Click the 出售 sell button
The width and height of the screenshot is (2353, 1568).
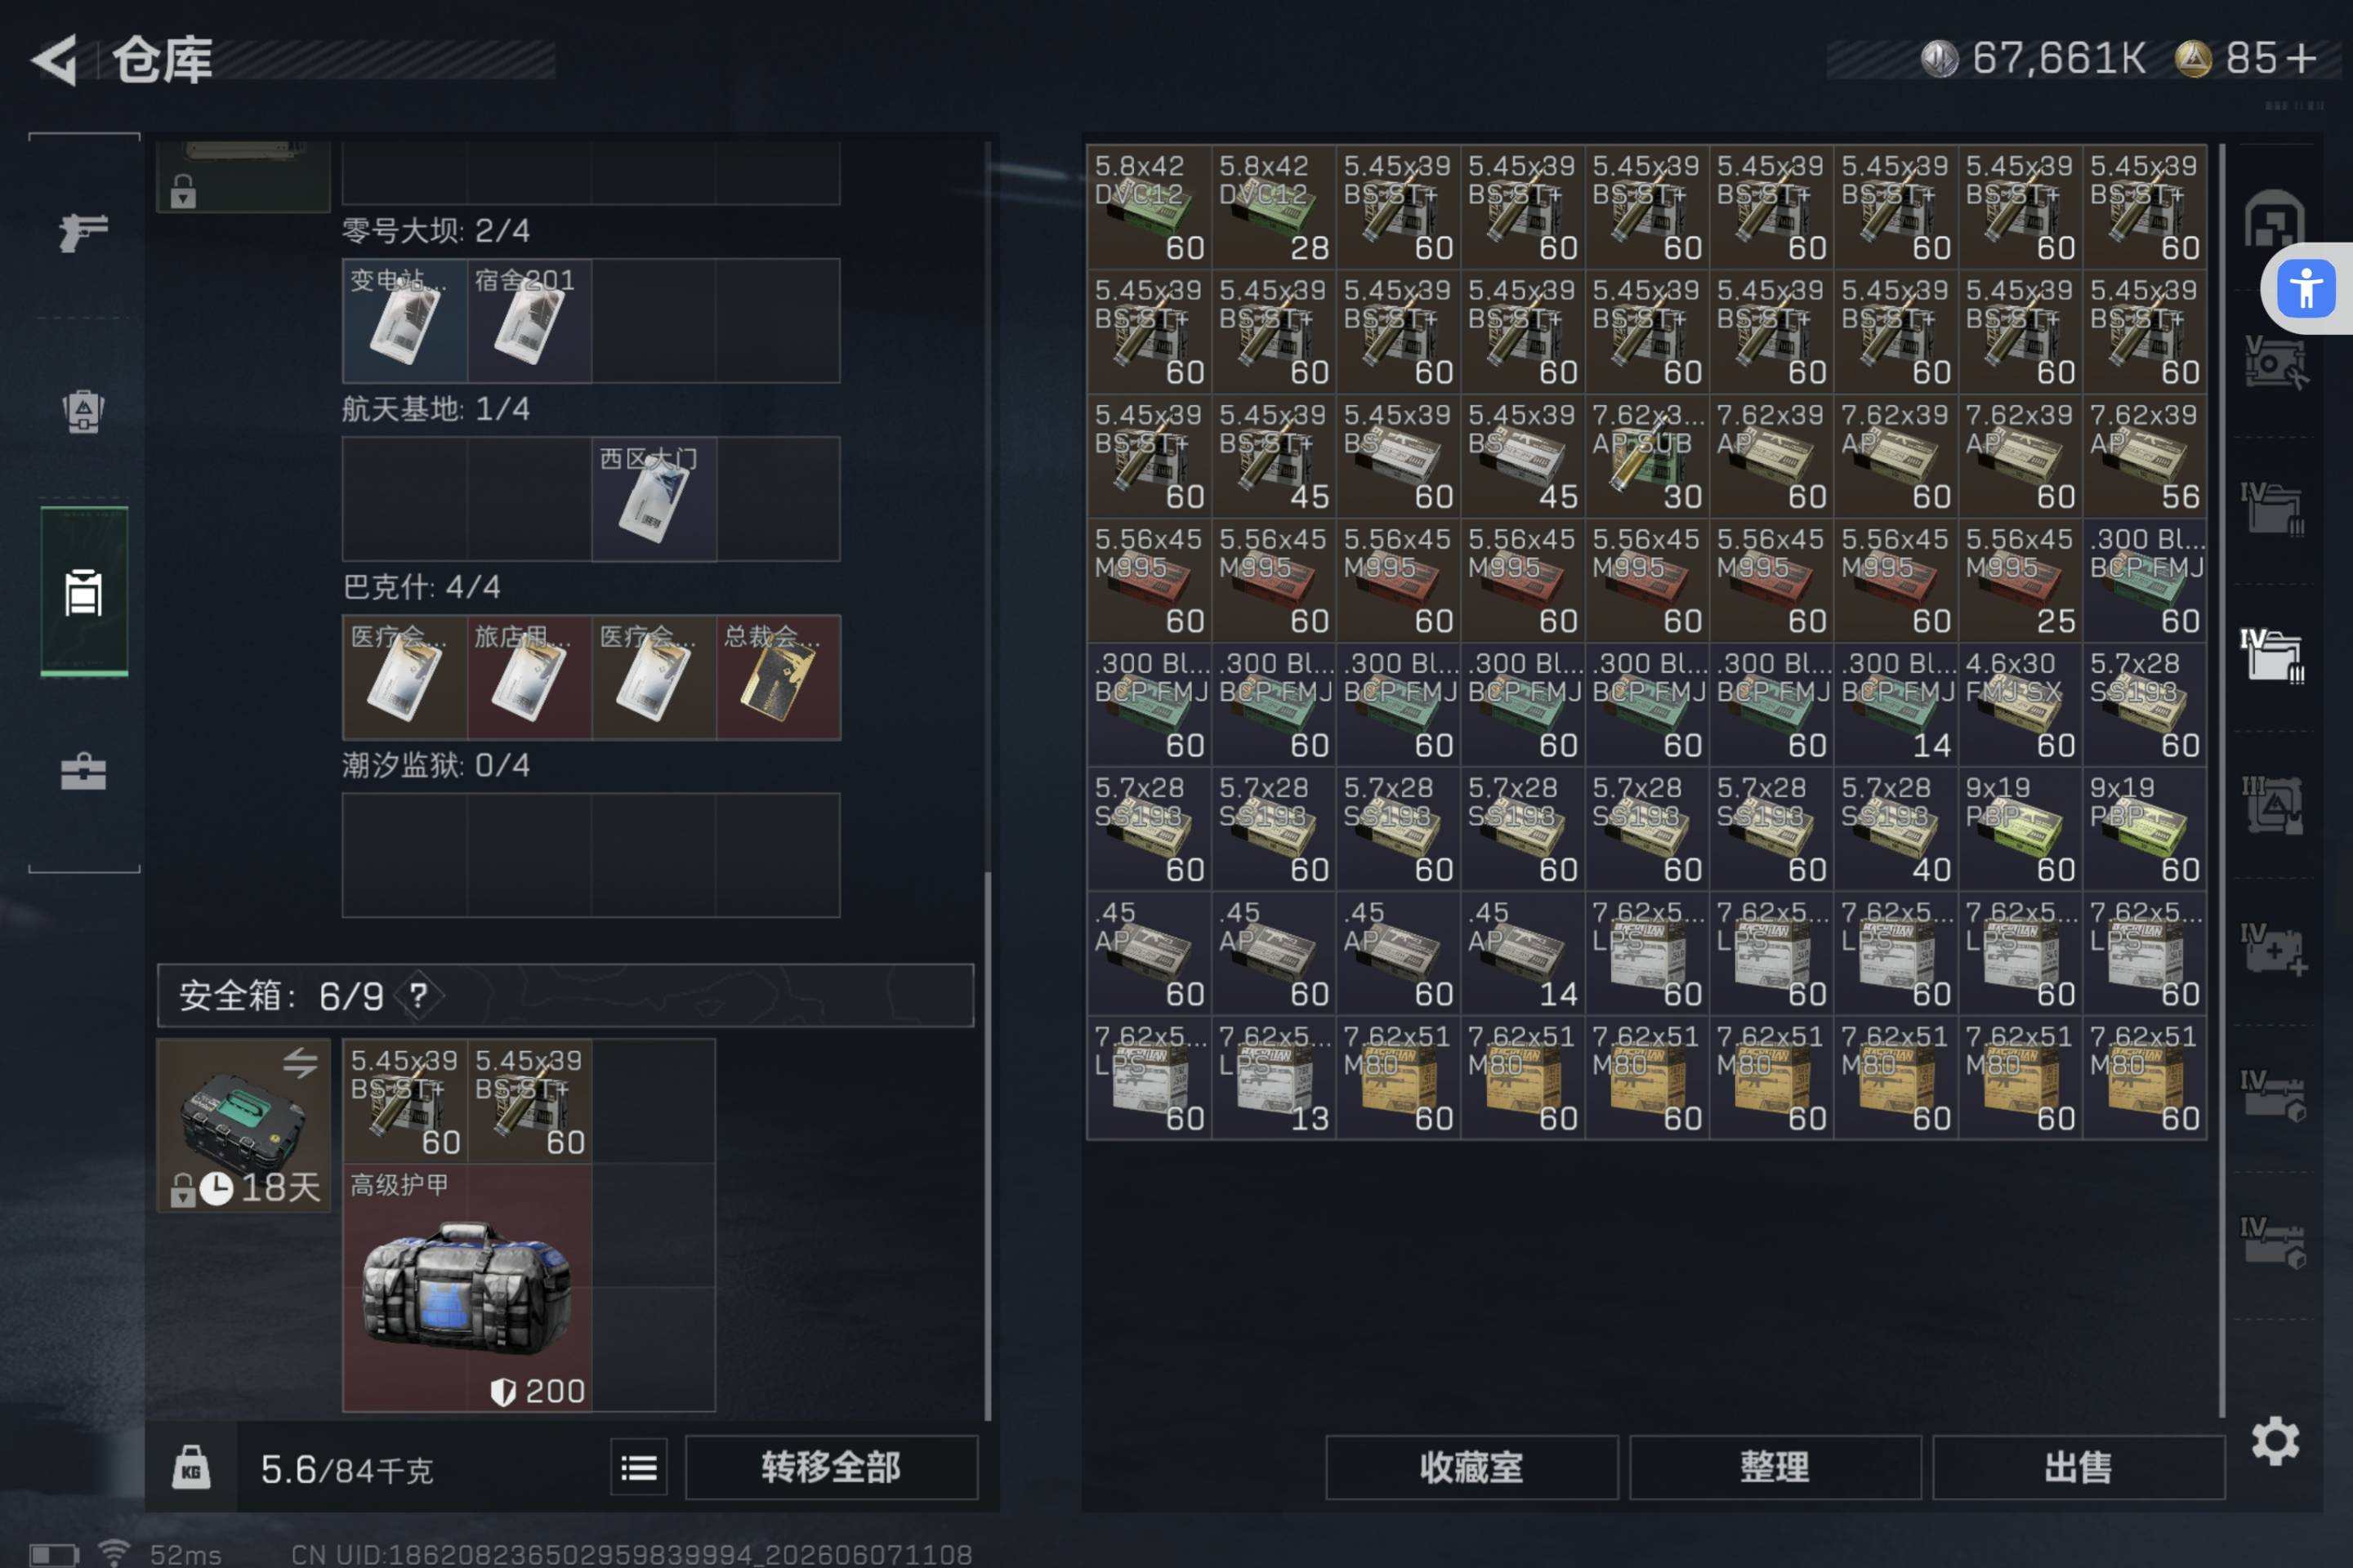[x=2078, y=1467]
